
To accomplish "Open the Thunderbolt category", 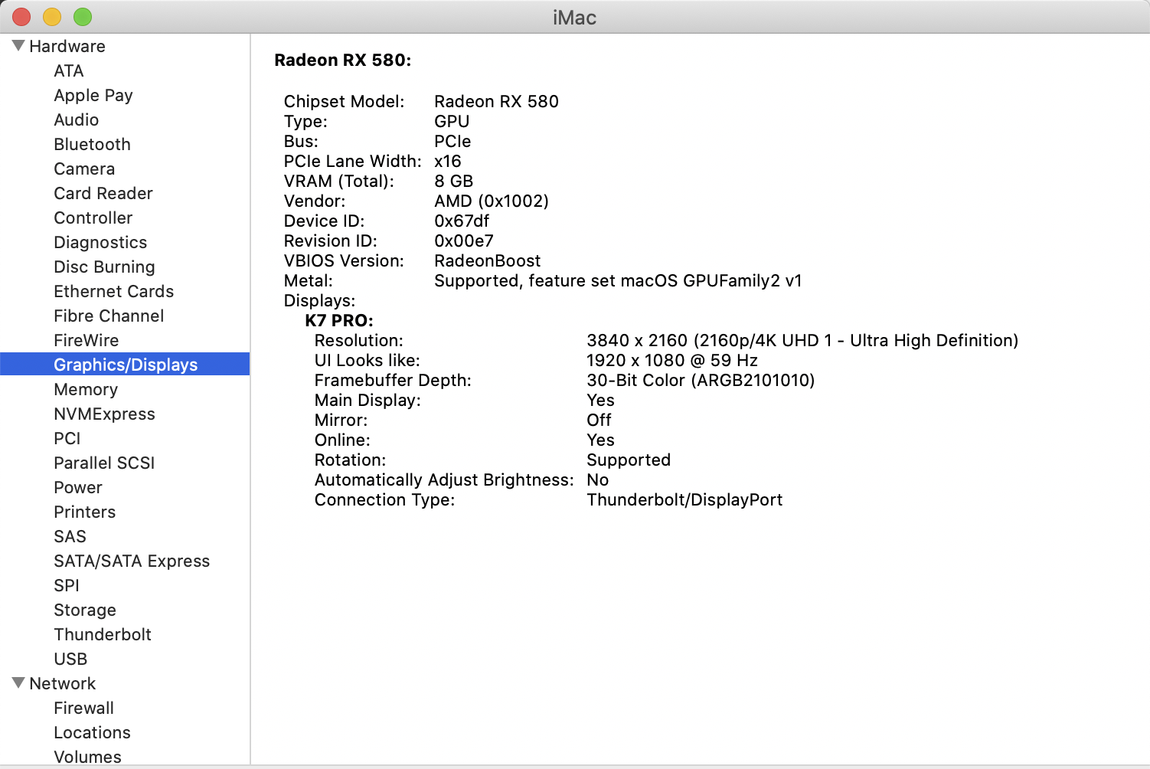I will click(x=103, y=634).
